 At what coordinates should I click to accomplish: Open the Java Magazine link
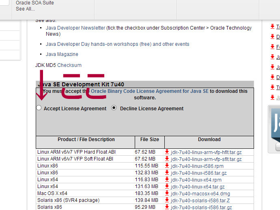(x=62, y=54)
